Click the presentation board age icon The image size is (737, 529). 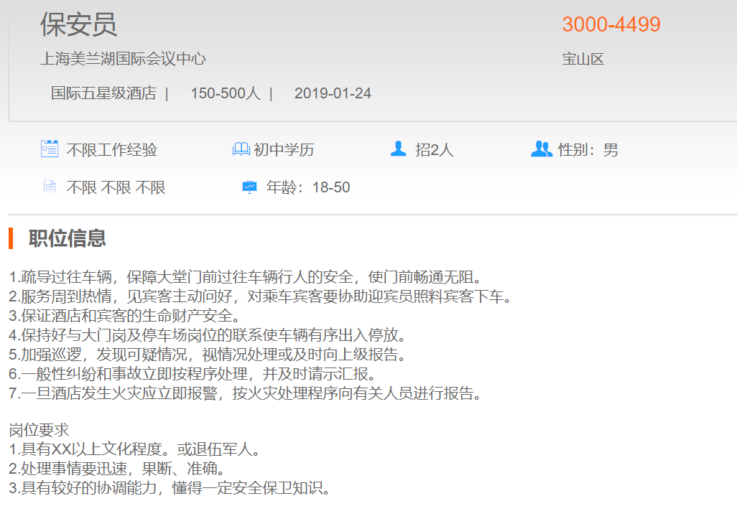click(249, 187)
